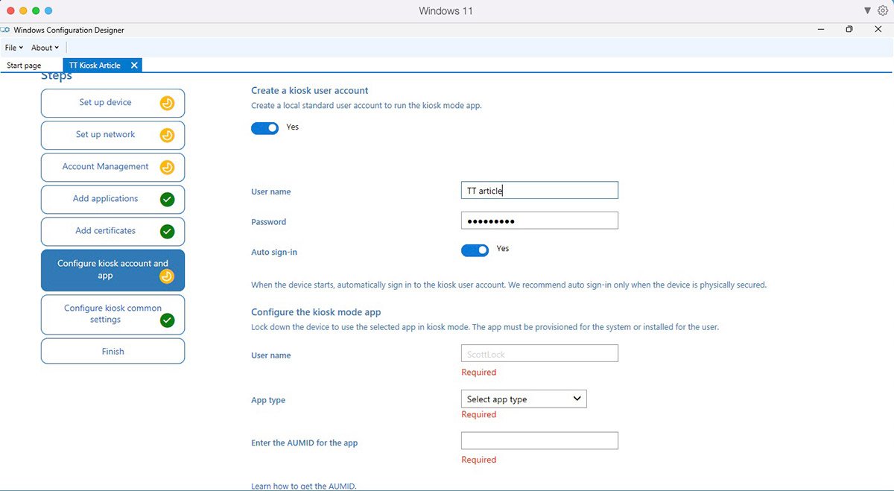Expand the About menu chevron

click(56, 47)
